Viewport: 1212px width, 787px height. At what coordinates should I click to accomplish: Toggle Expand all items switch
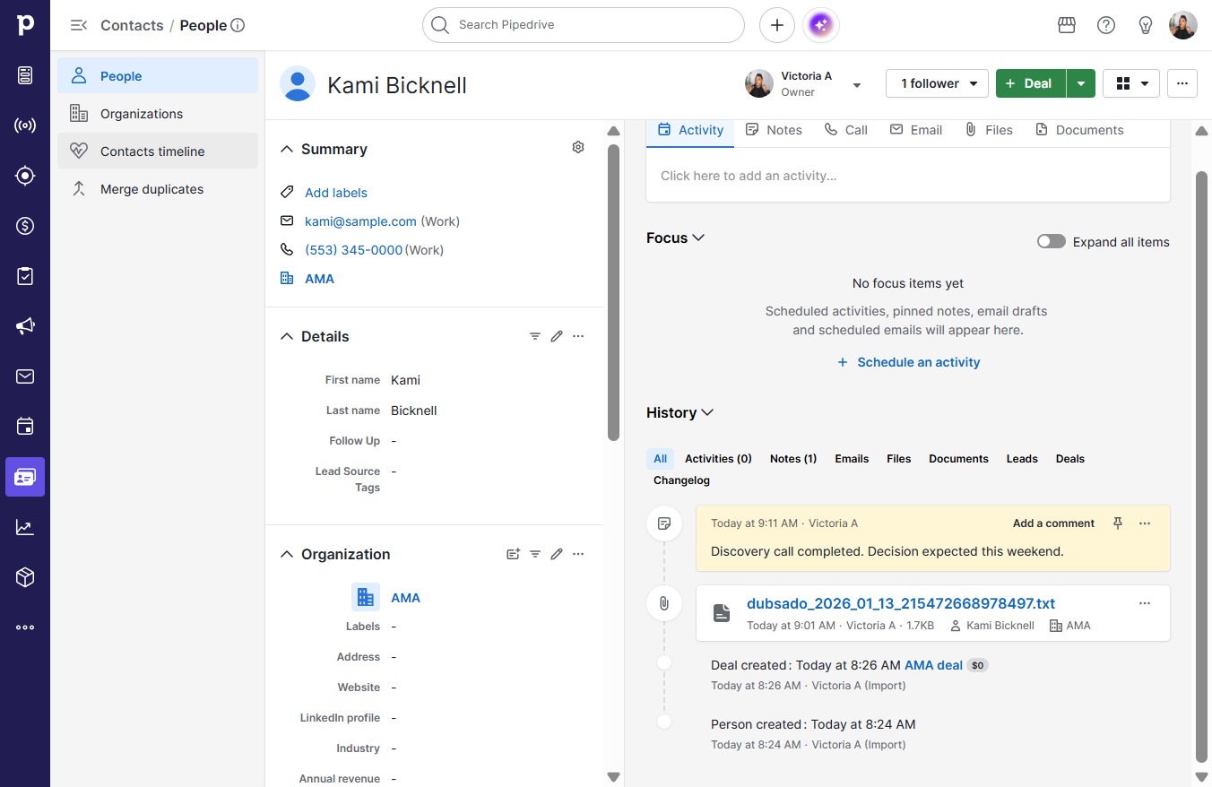[1052, 242]
